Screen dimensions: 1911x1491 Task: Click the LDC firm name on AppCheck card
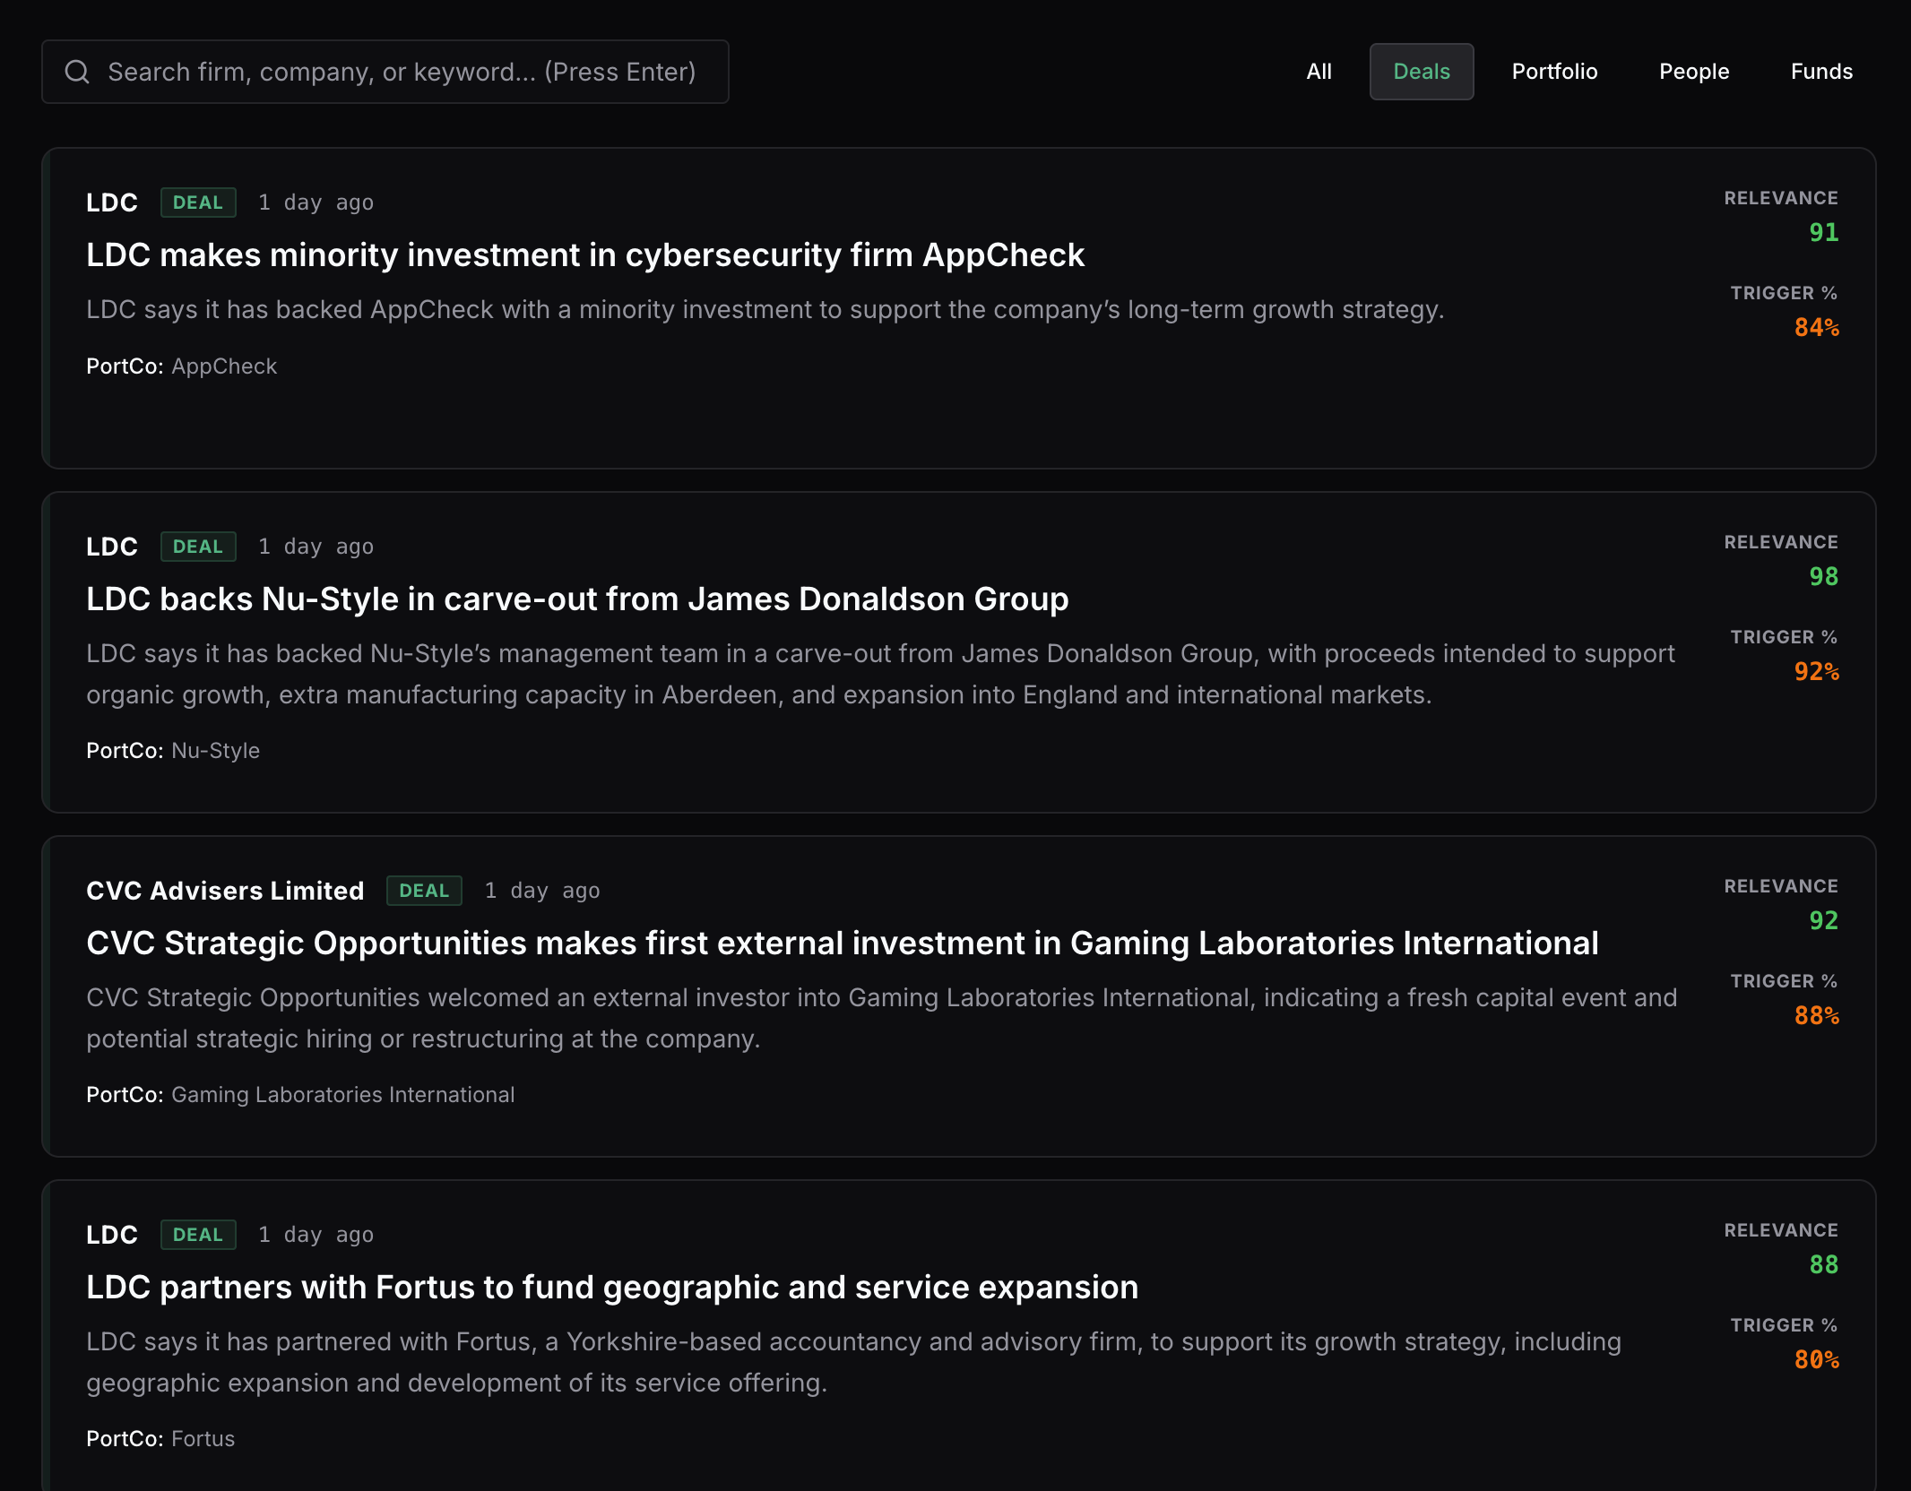(x=112, y=203)
